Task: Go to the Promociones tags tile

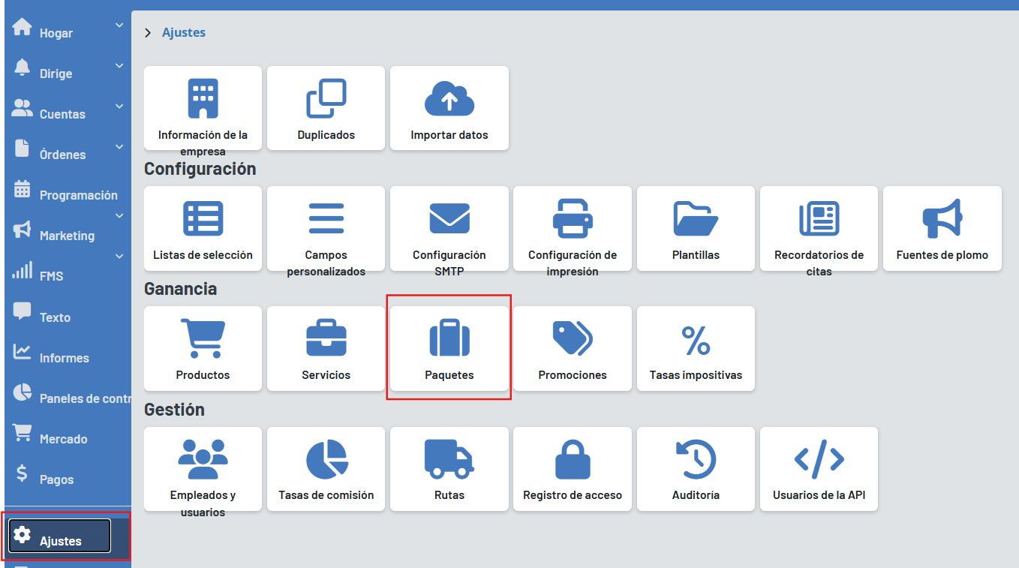Action: [573, 348]
